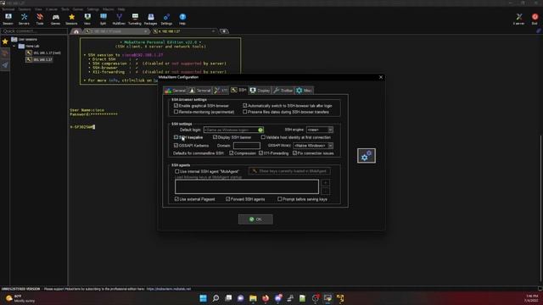Select the star favorites sidebar icon

click(5, 42)
